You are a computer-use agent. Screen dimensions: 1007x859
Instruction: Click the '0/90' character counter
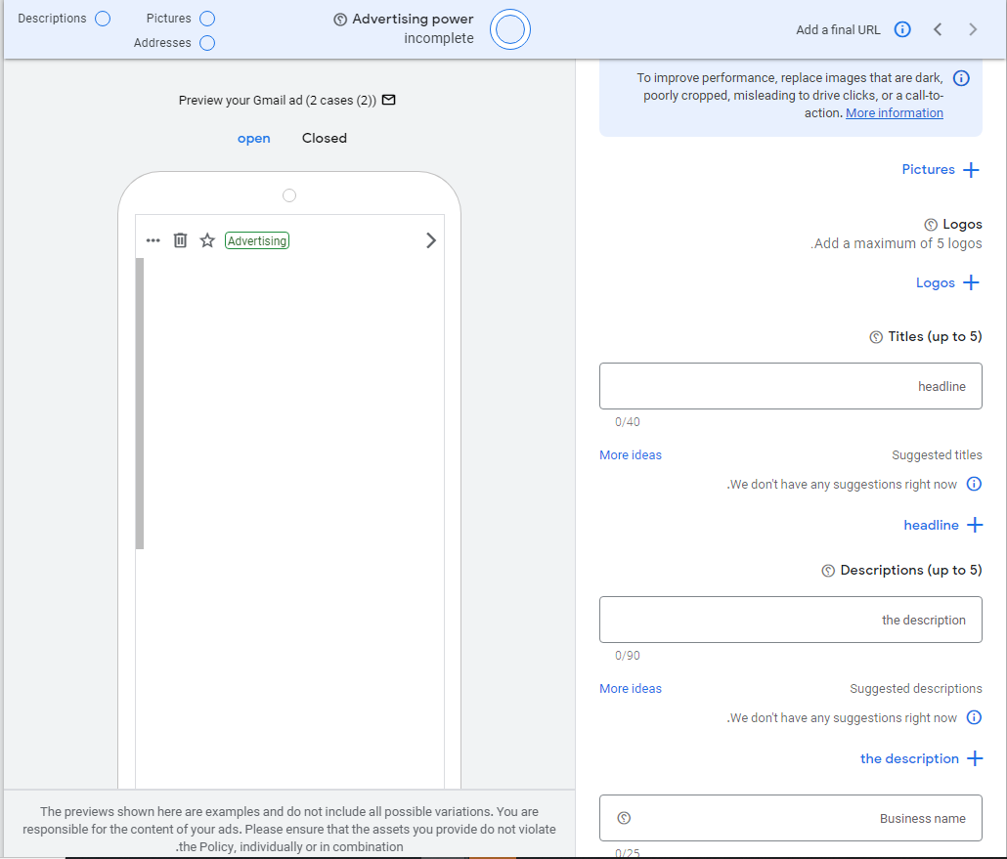(x=628, y=656)
